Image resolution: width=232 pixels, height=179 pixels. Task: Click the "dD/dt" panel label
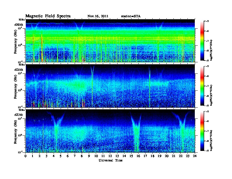(x=19, y=70)
